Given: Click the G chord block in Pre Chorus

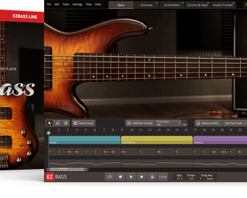Looking at the screenshot, I should coord(184,152).
